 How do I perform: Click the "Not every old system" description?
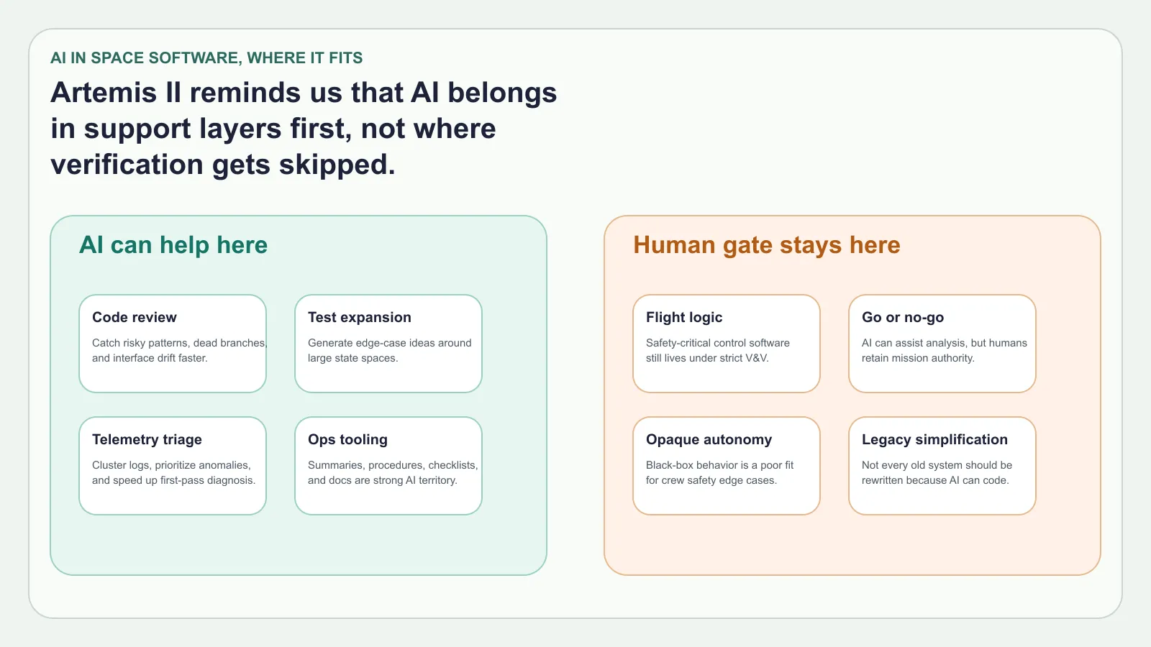coord(937,473)
